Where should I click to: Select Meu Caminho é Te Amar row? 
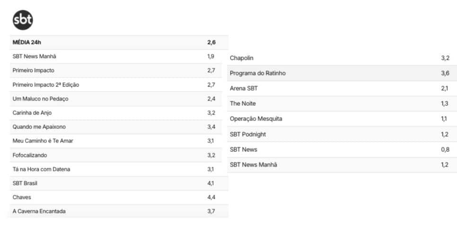point(119,141)
